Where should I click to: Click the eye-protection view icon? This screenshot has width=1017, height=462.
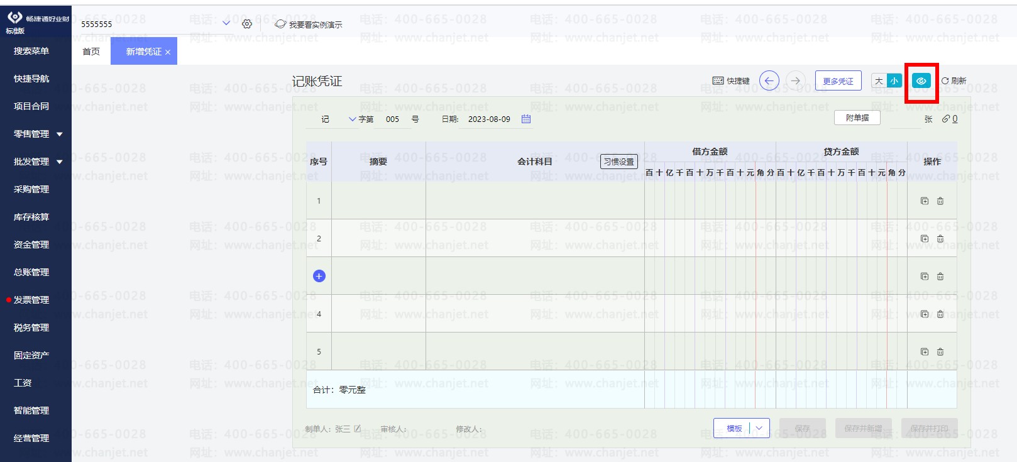pyautogui.click(x=921, y=81)
